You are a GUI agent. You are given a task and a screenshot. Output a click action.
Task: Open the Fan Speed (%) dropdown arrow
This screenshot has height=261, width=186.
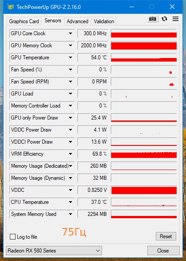tap(71, 70)
